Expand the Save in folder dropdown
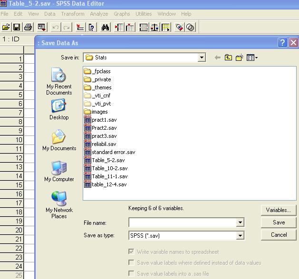The width and height of the screenshot is (299, 279). 202,58
